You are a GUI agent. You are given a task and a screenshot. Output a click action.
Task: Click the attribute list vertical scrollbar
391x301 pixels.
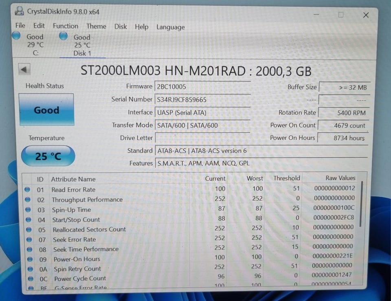coord(361,204)
